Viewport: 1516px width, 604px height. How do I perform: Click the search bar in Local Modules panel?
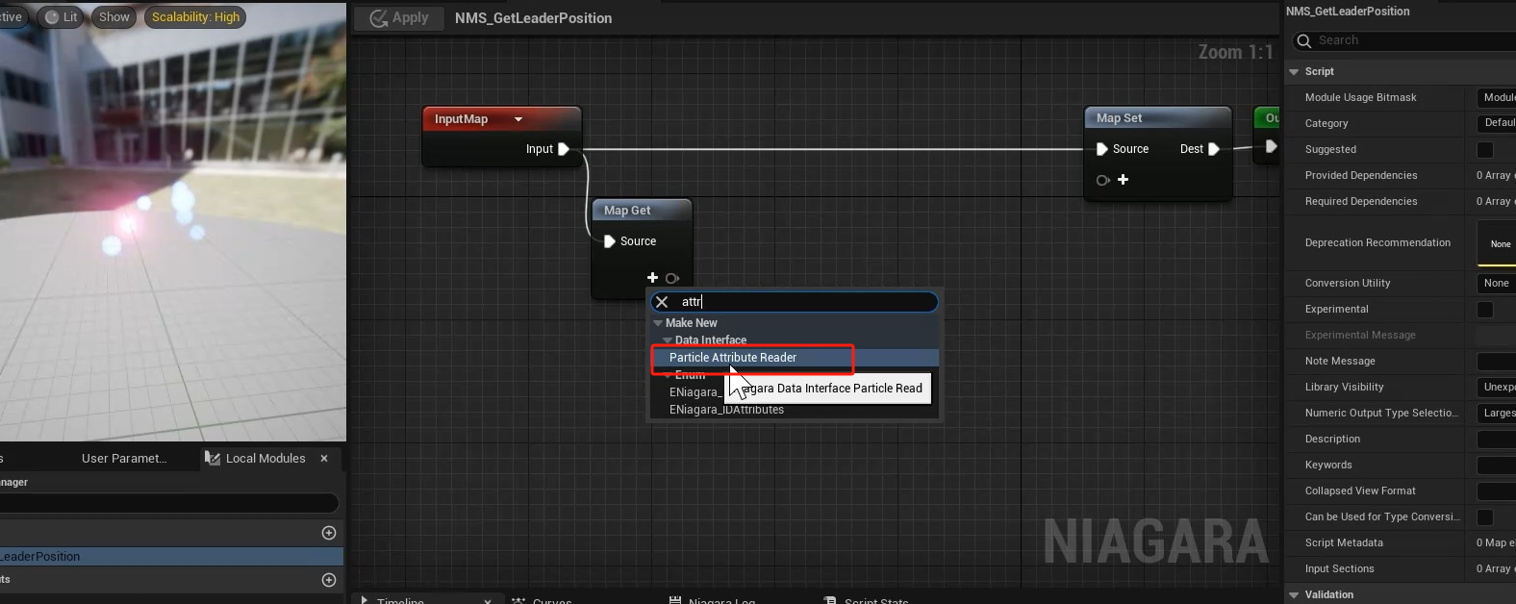tap(168, 503)
